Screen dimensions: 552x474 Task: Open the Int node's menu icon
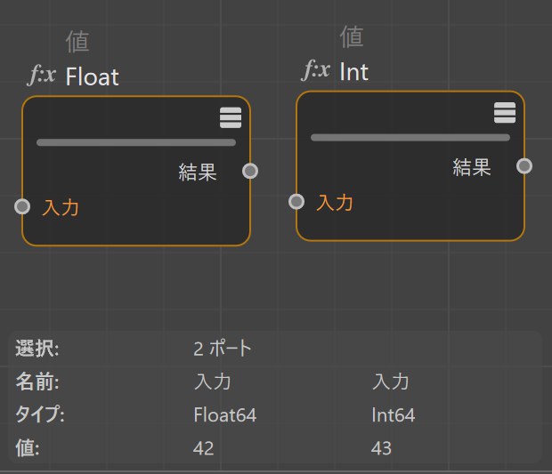(x=505, y=113)
